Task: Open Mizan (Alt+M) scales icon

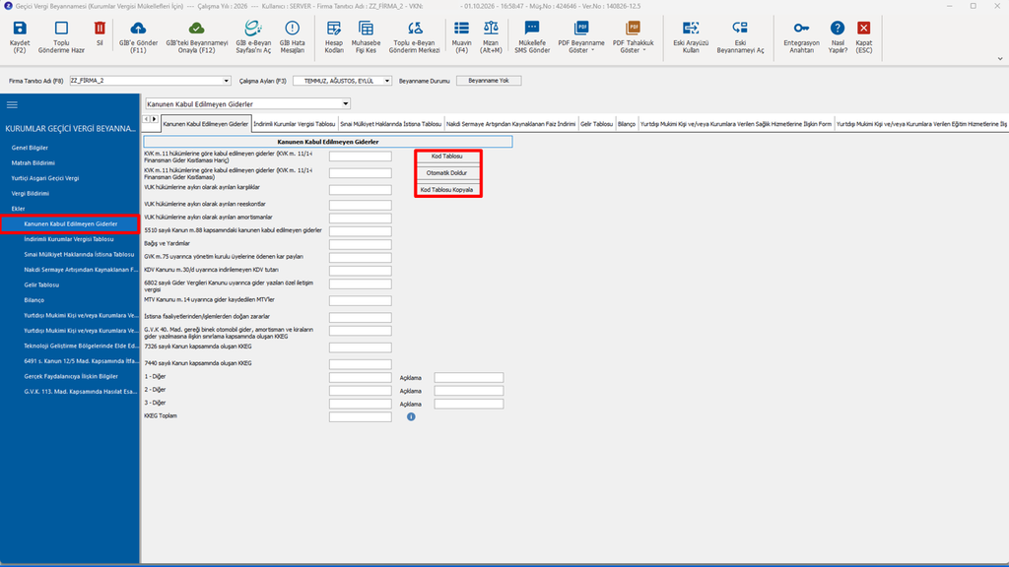Action: (491, 29)
